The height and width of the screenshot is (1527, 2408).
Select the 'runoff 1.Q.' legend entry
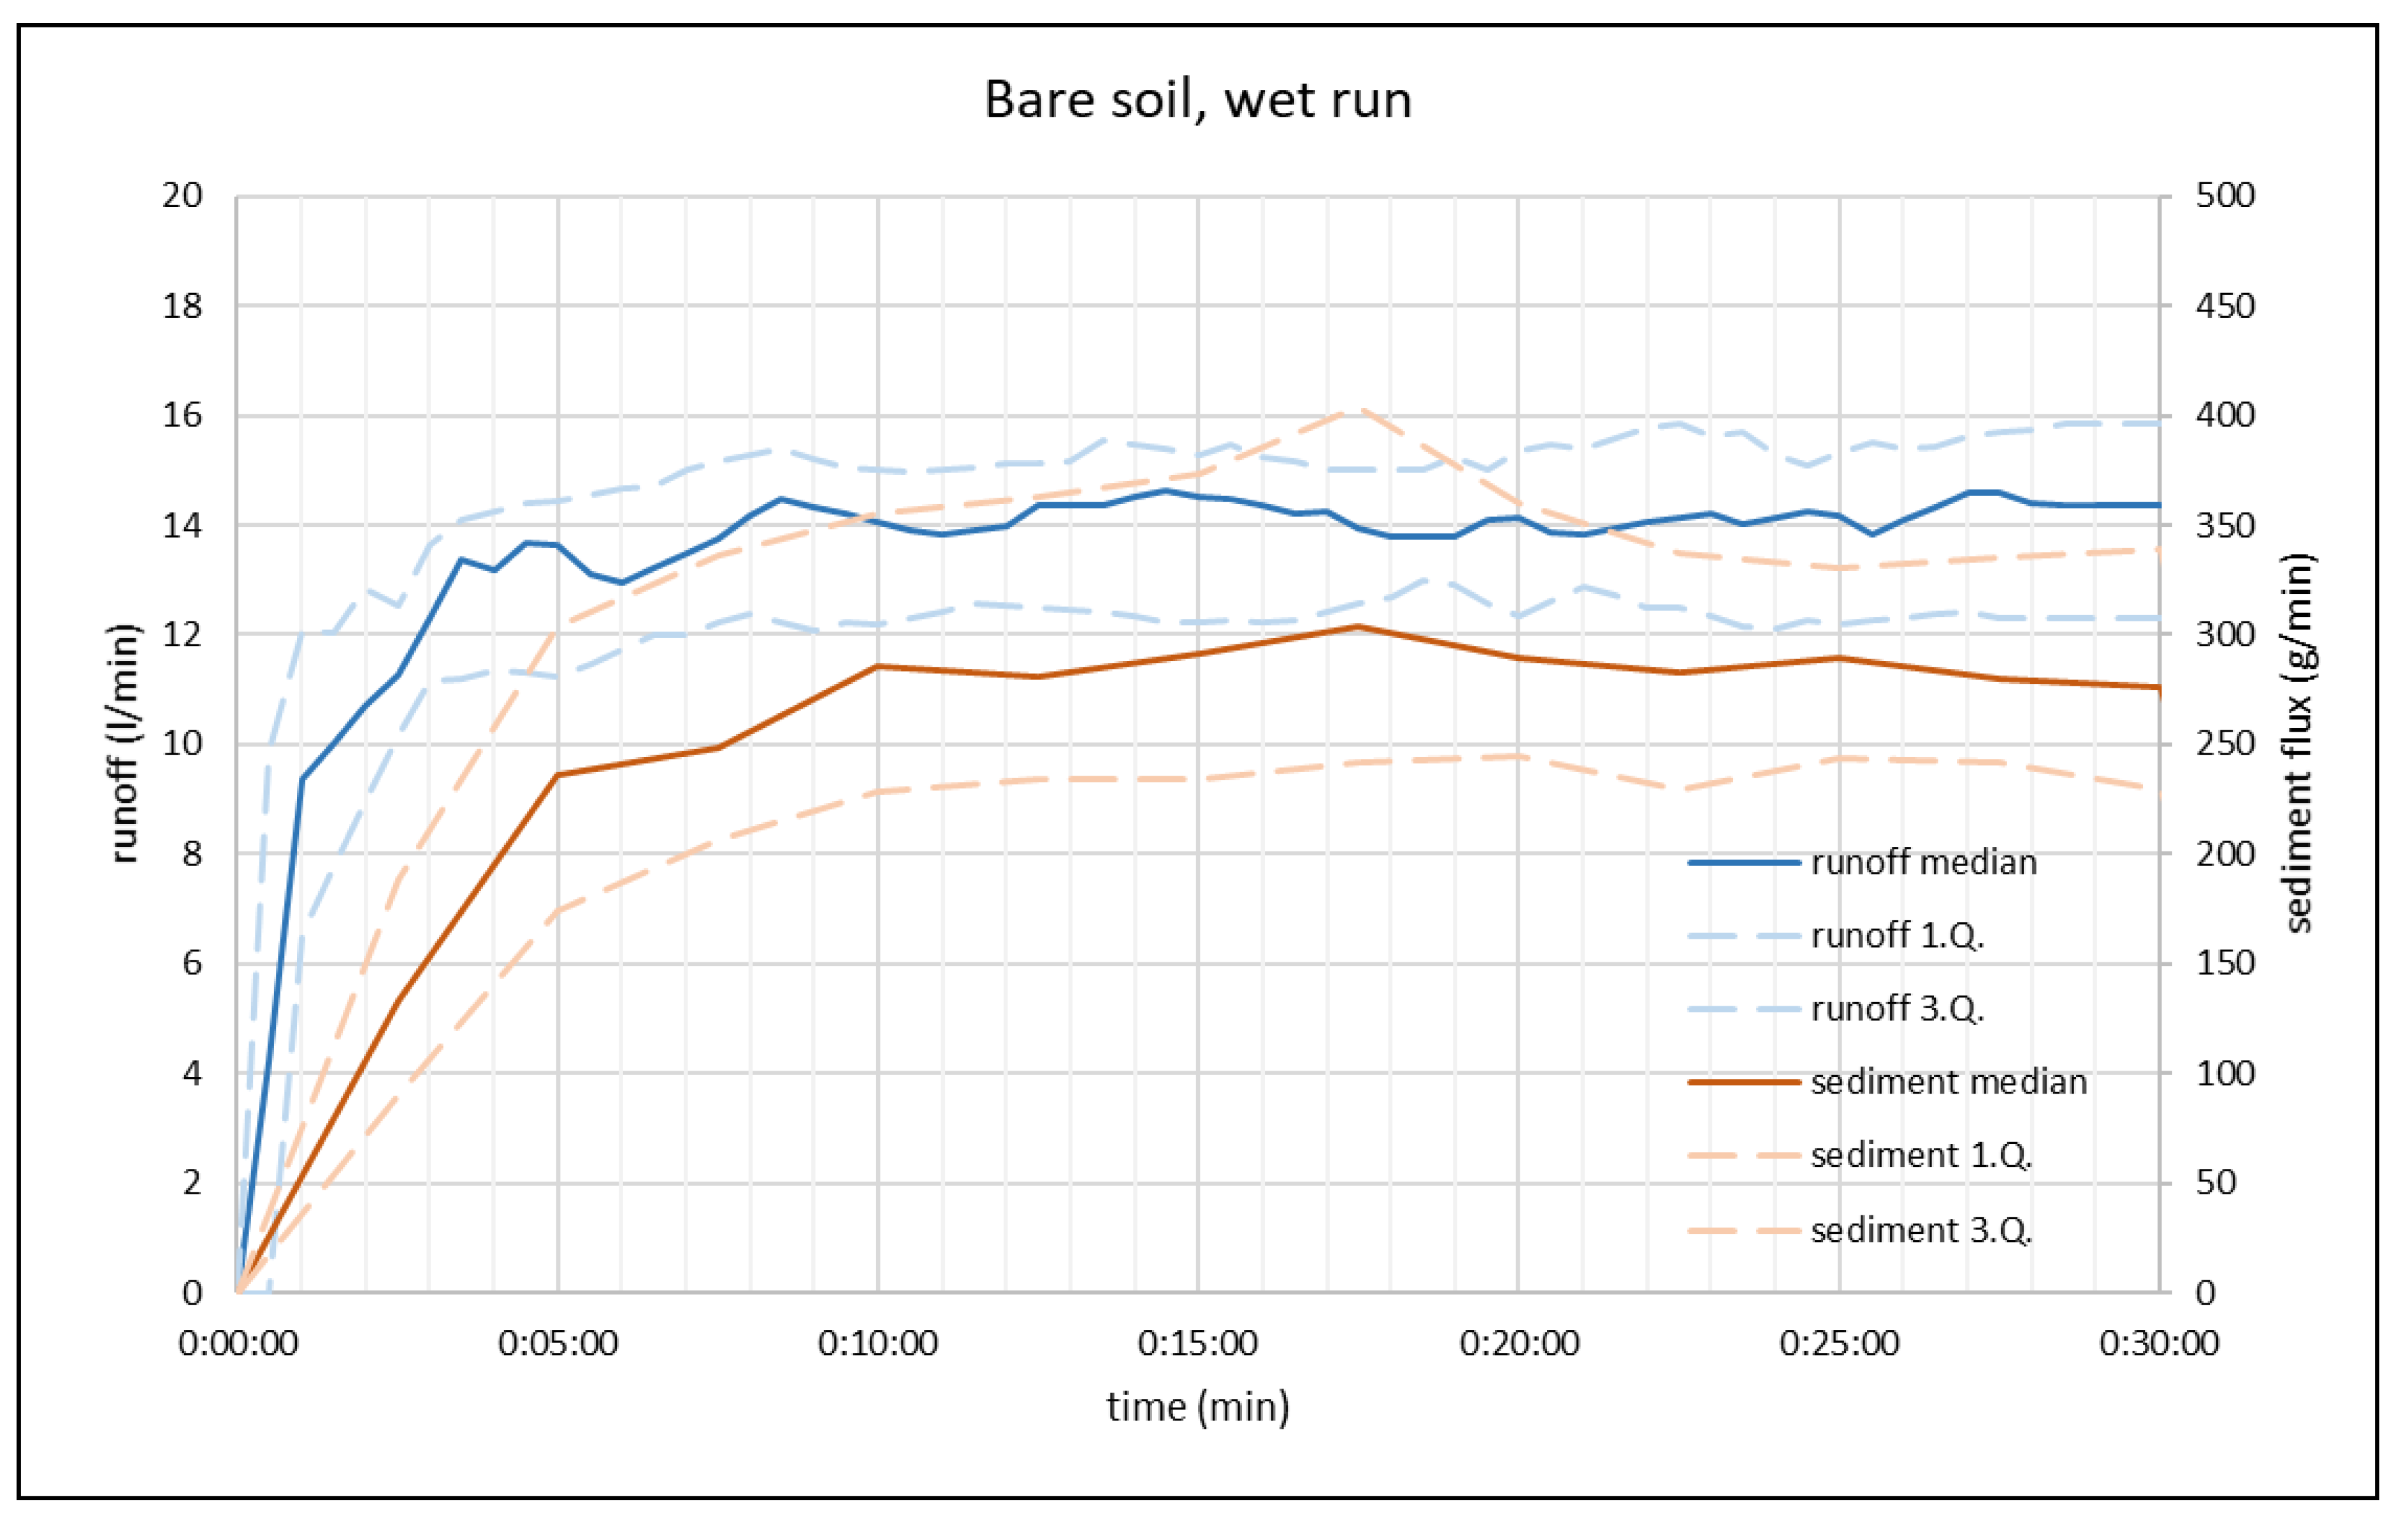pos(1897,935)
